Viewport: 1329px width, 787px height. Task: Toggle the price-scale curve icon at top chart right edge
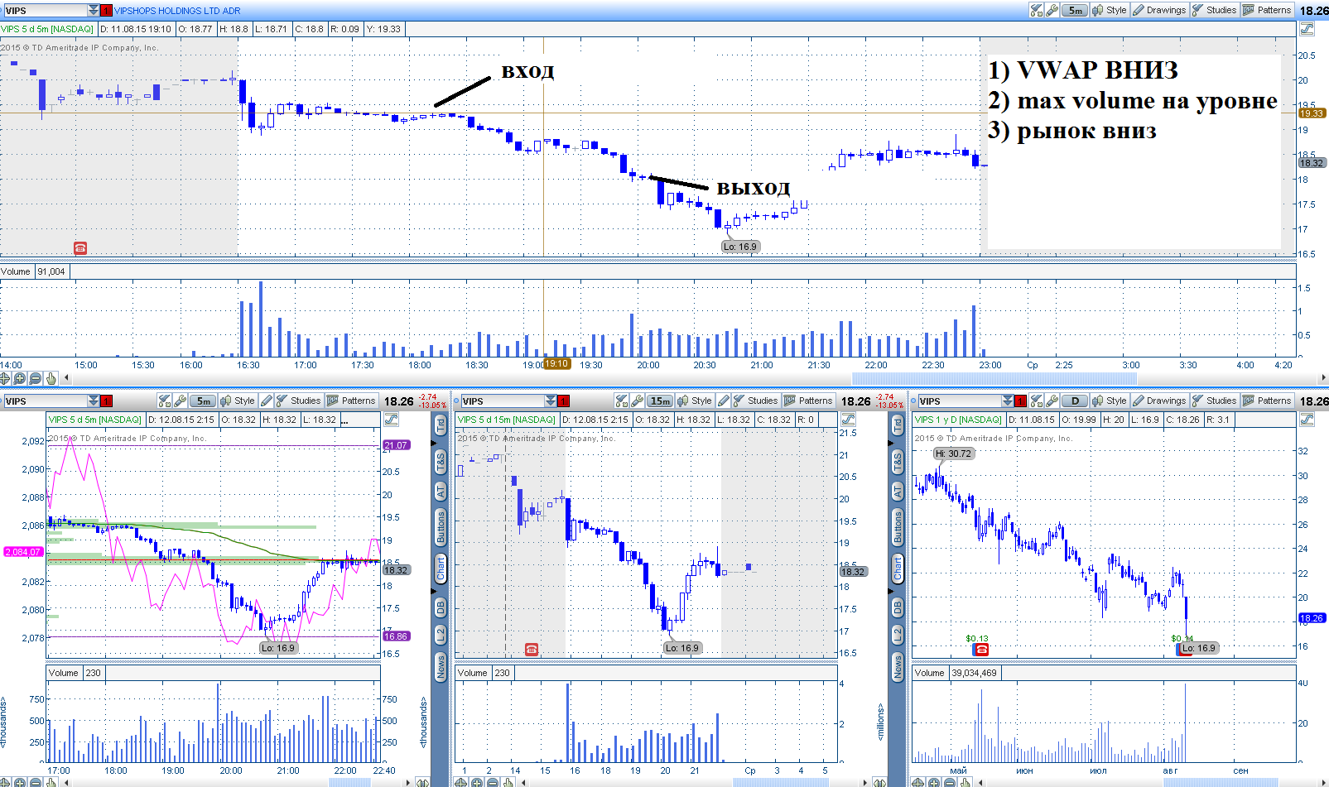pos(1307,29)
